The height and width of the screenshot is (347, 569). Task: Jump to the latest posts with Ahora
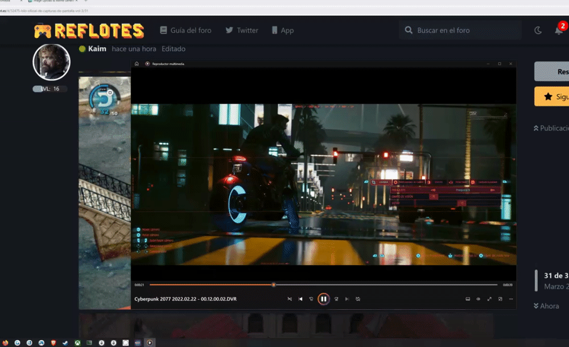[x=546, y=306]
